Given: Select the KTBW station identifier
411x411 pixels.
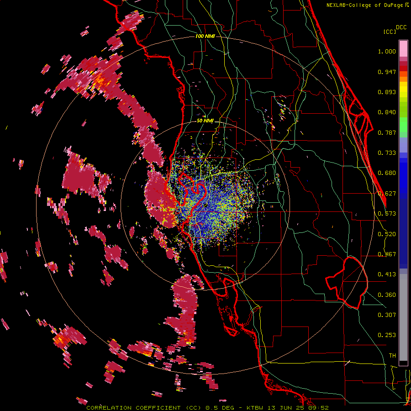Looking at the screenshot, I should [x=256, y=408].
